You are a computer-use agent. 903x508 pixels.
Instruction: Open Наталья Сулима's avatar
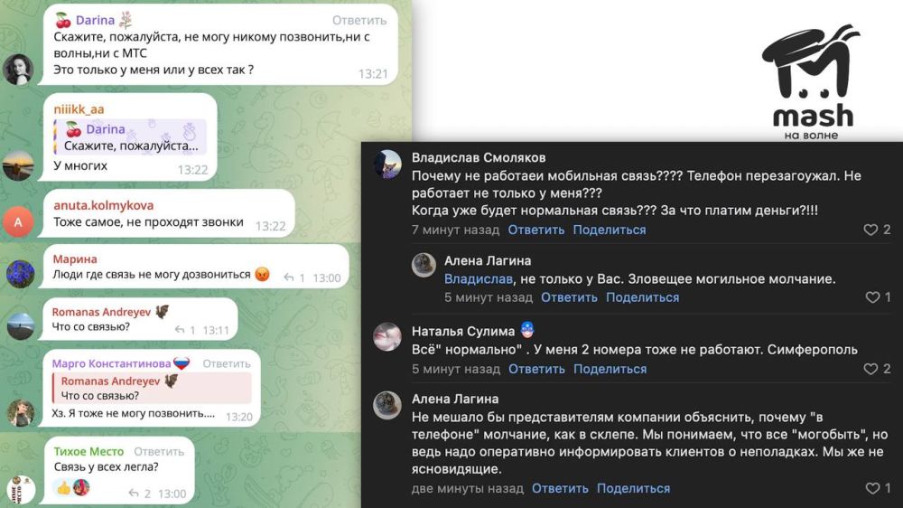[x=387, y=337]
